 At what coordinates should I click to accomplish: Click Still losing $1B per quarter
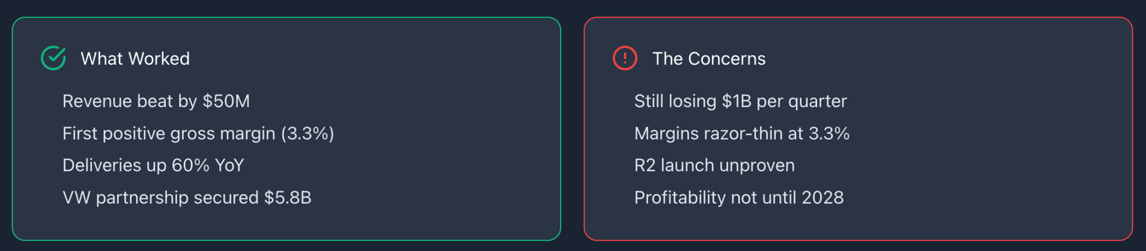740,101
